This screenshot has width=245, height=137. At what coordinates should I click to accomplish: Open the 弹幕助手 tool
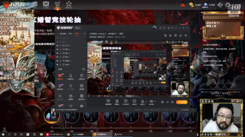pos(60,77)
